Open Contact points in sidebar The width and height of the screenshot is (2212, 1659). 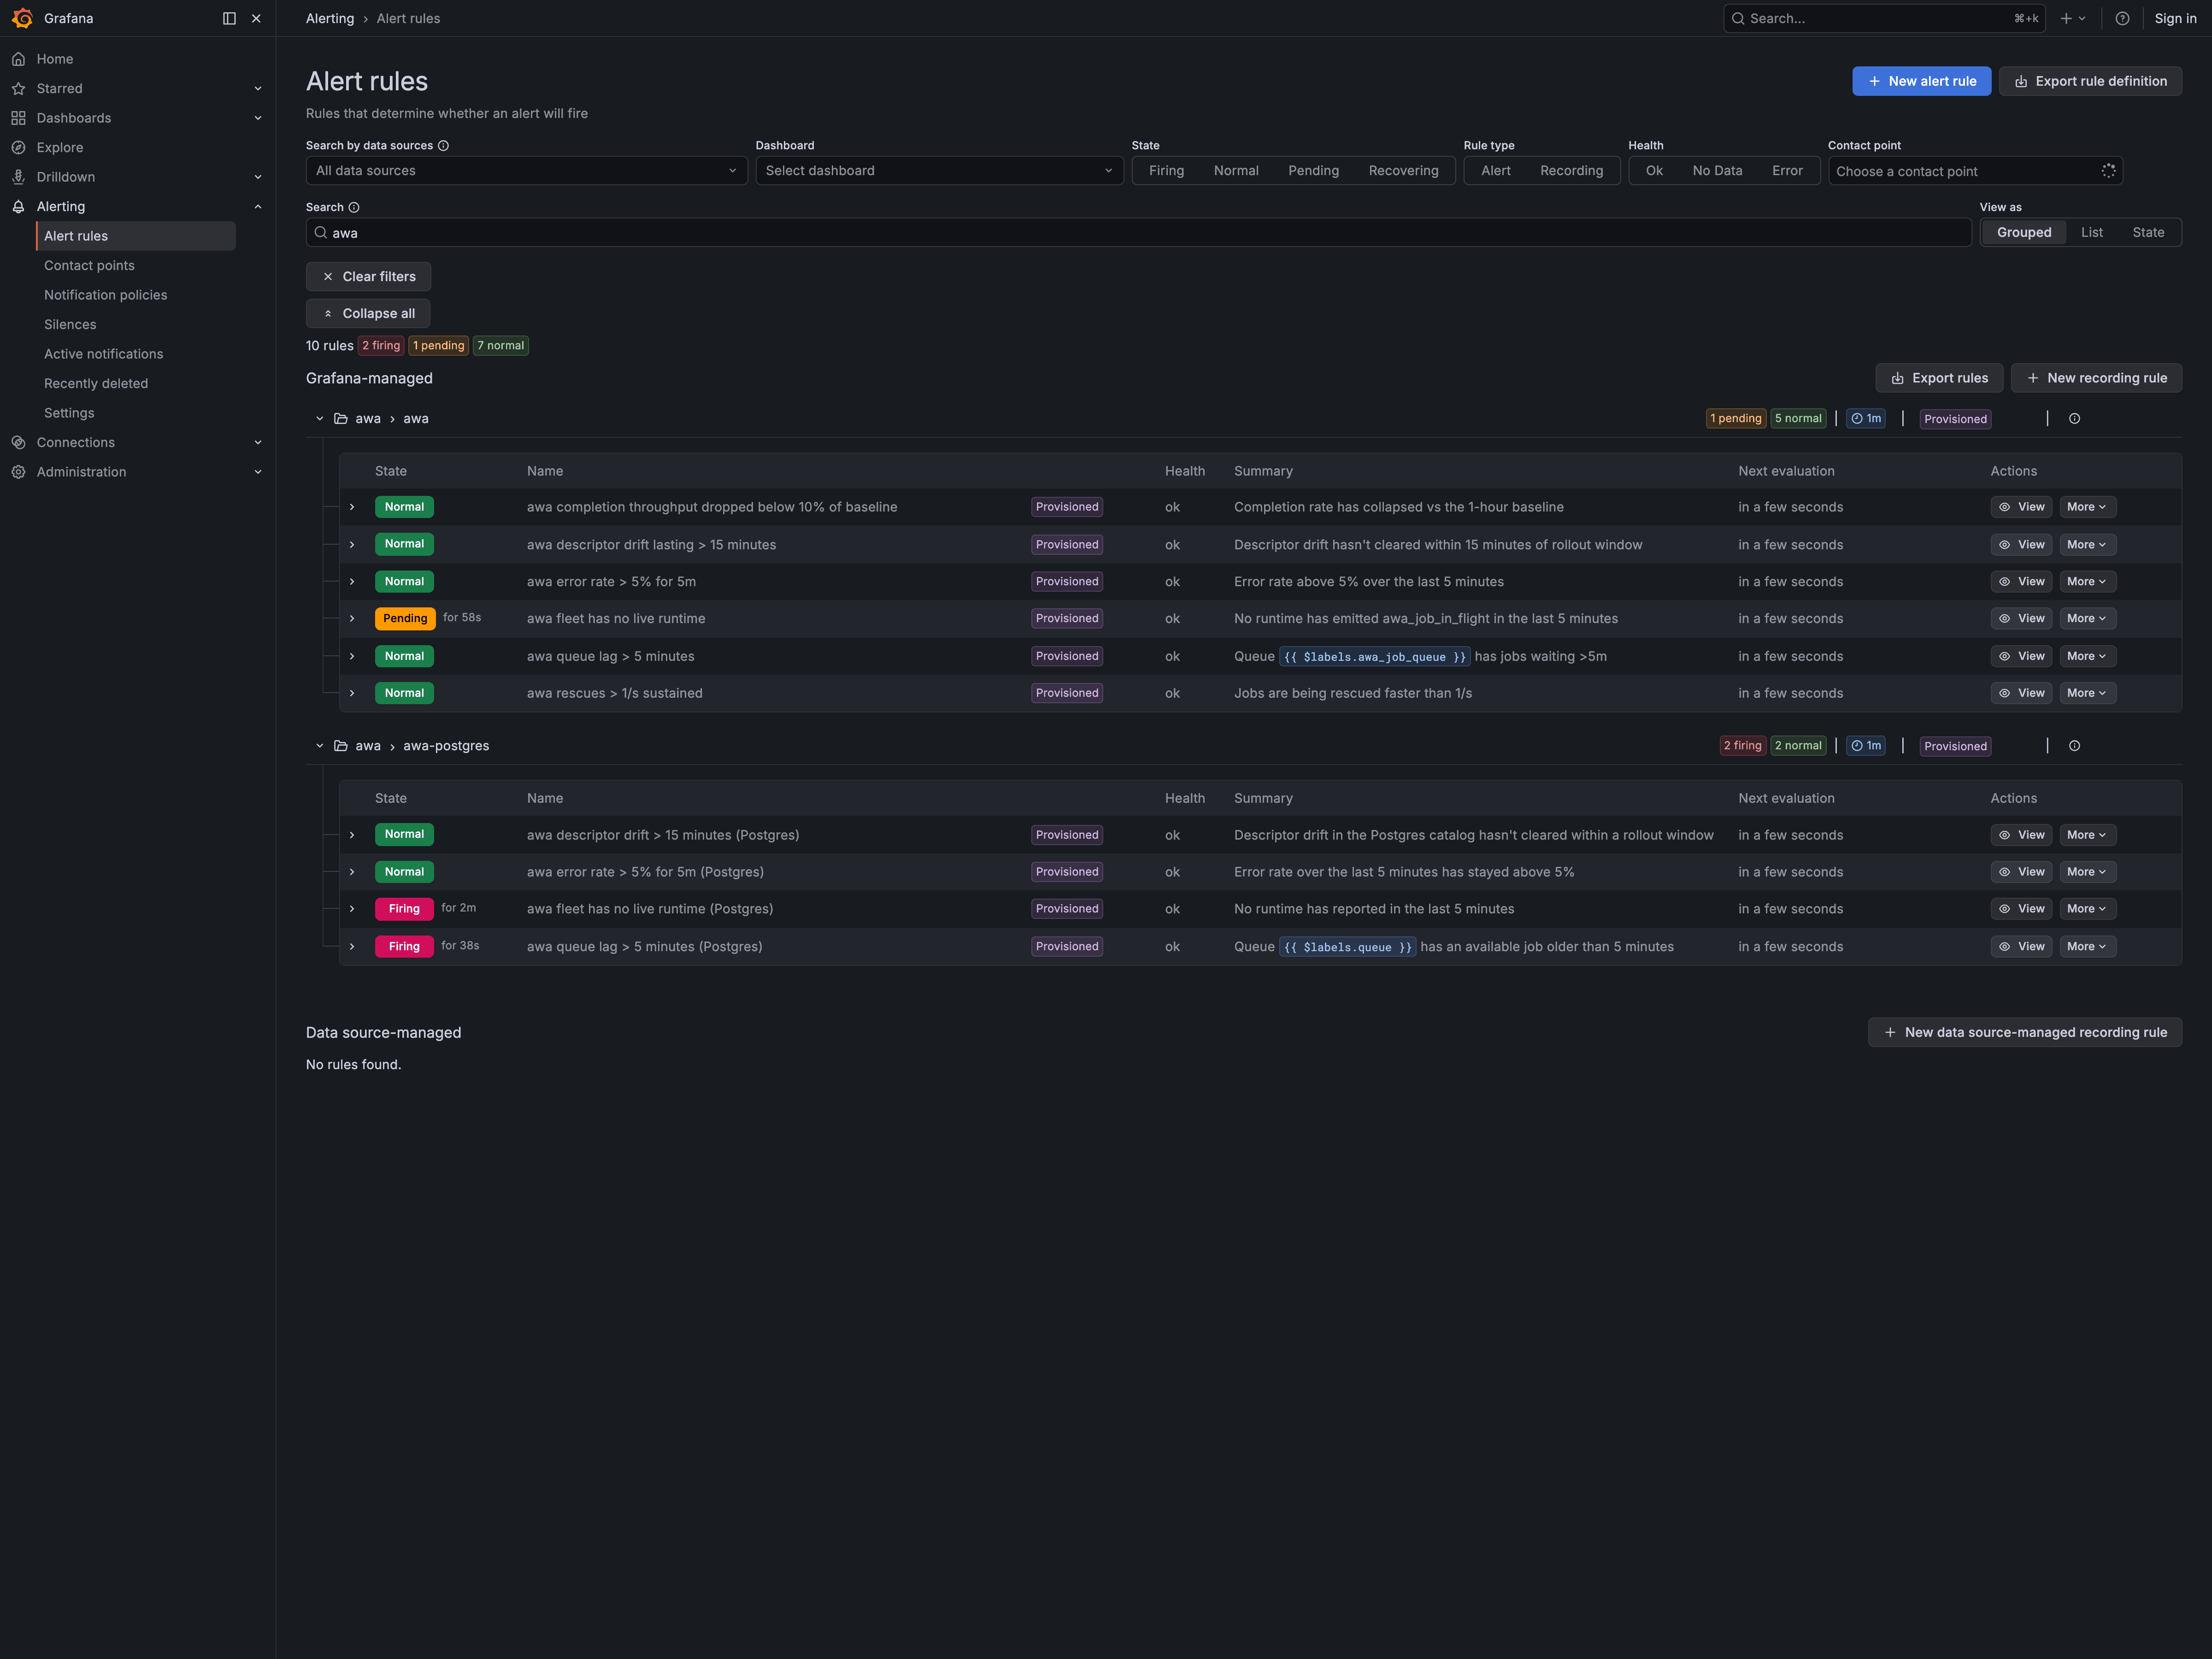[x=89, y=265]
